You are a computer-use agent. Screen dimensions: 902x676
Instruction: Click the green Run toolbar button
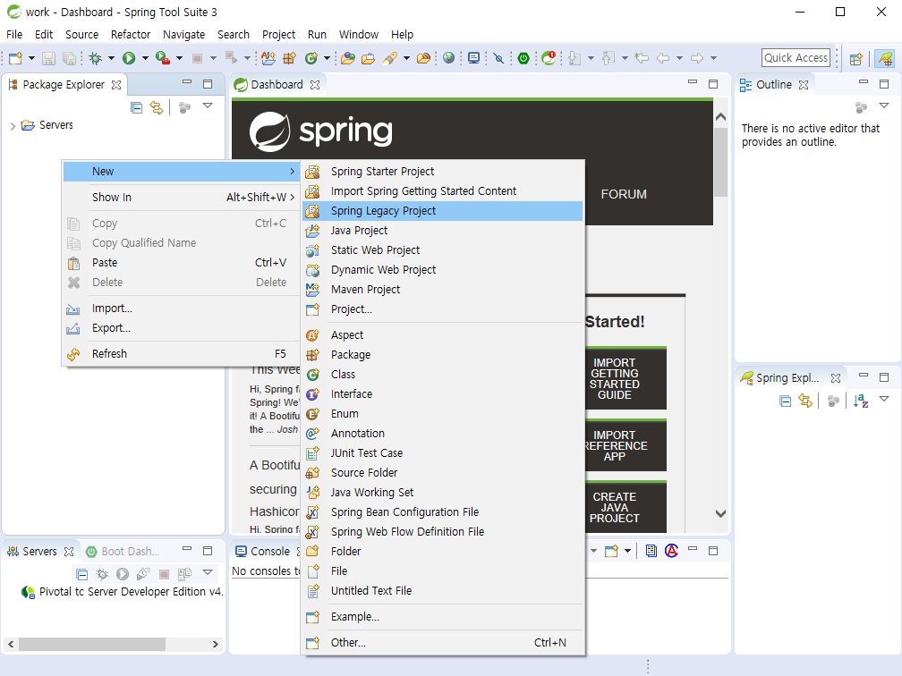(129, 58)
